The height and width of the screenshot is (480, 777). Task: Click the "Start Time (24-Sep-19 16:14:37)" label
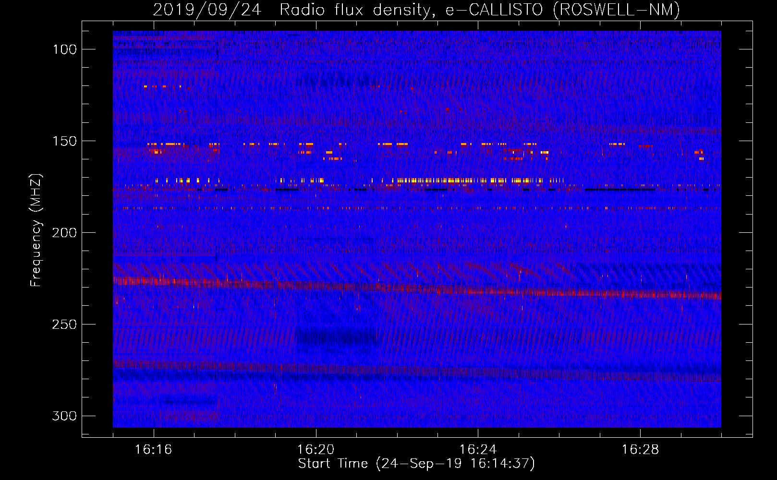pos(416,464)
